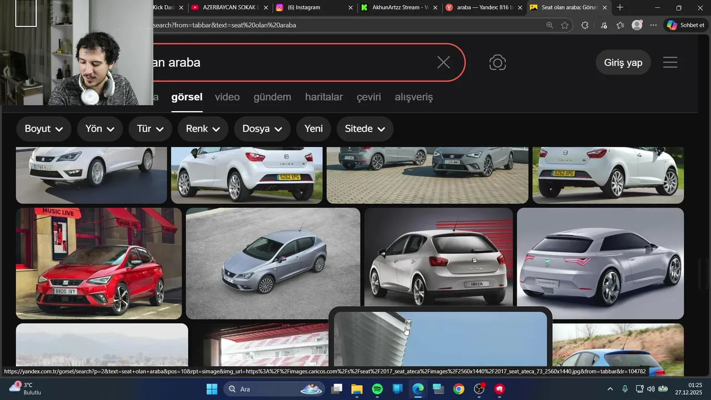
Task: Open volume control tray icon
Action: (651, 389)
